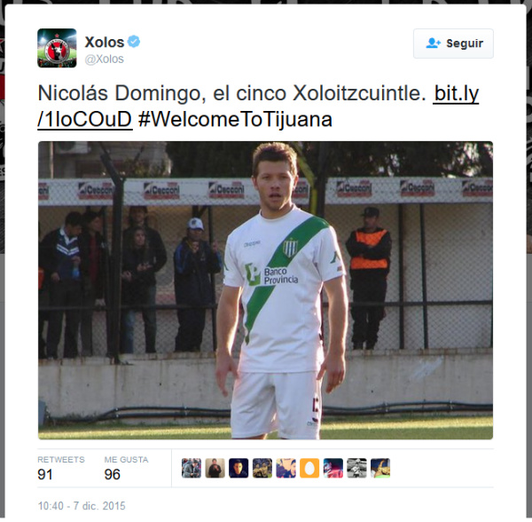This screenshot has width=532, height=522.
Task: Click the black-and-white liker avatar
Action: click(356, 468)
